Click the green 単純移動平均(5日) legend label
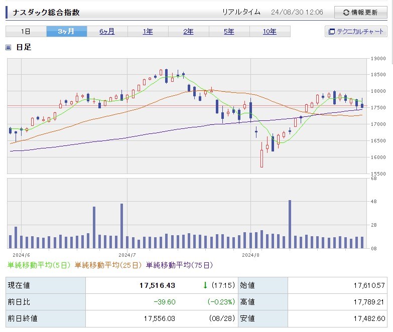Viewport: 393px width, 332px height. click(39, 265)
